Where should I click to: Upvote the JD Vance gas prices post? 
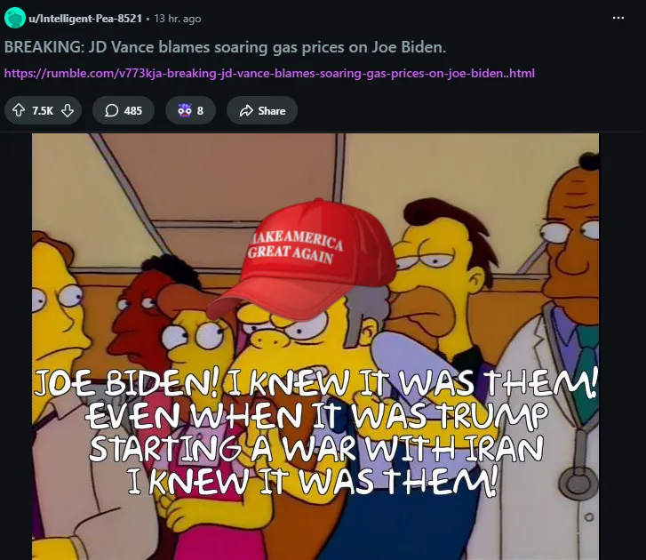pyautogui.click(x=19, y=110)
